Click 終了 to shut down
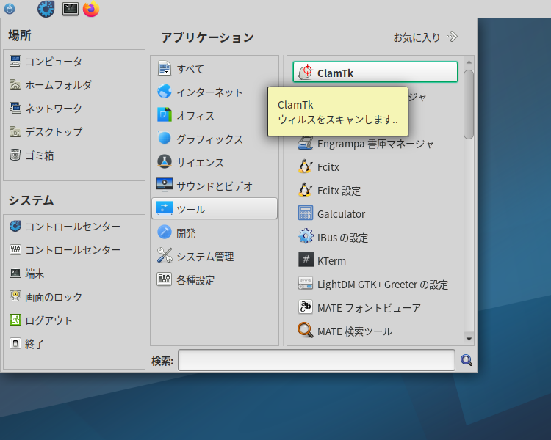Screen dimensions: 551x440 [74, 343]
